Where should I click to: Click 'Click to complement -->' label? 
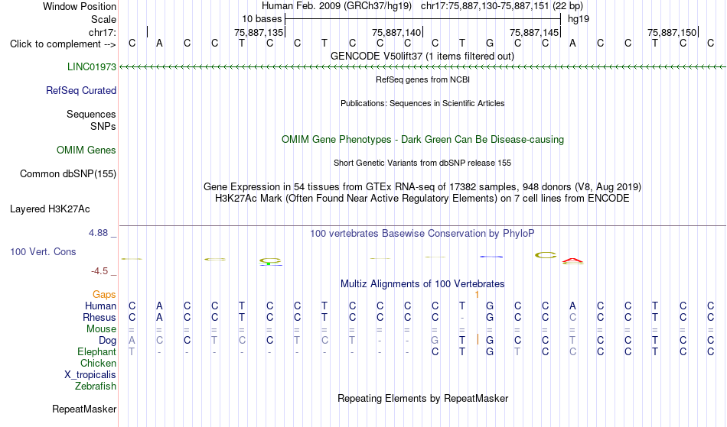(63, 44)
